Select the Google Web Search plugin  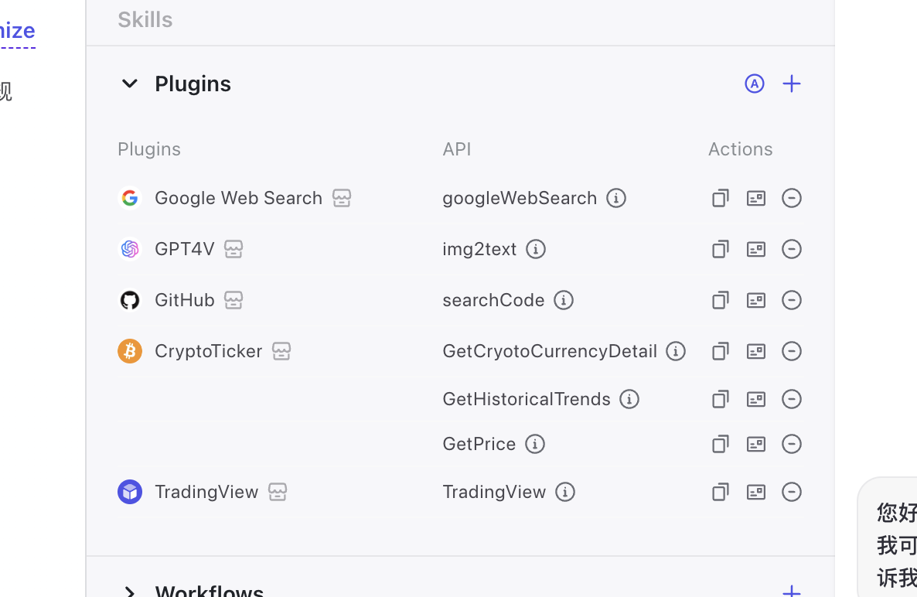[x=238, y=198]
